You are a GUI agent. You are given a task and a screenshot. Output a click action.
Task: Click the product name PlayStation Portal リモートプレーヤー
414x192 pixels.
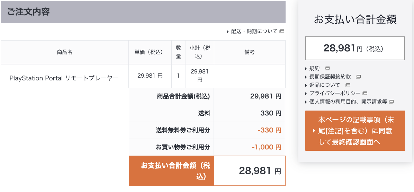[64, 78]
